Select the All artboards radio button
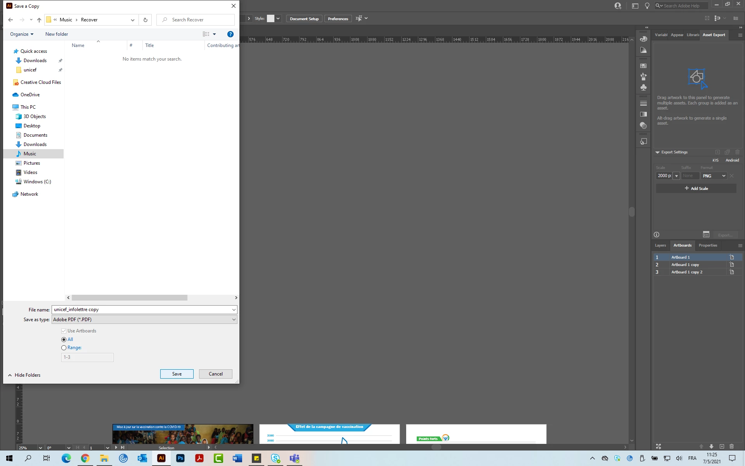This screenshot has height=466, width=745. click(x=64, y=339)
